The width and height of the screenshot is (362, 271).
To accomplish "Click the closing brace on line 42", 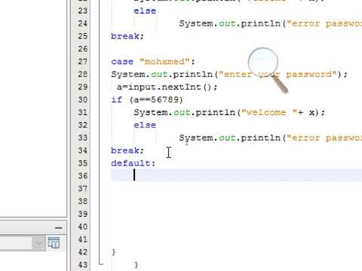I will [114, 252].
